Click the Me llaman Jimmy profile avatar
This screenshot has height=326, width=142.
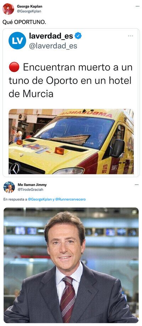click(9, 187)
